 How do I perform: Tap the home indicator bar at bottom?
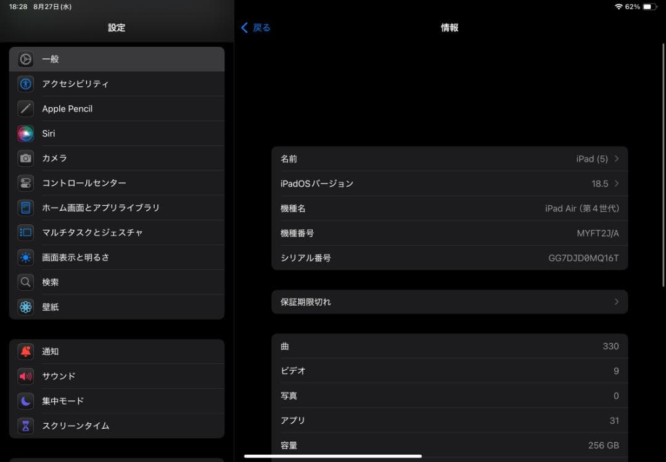(333, 456)
